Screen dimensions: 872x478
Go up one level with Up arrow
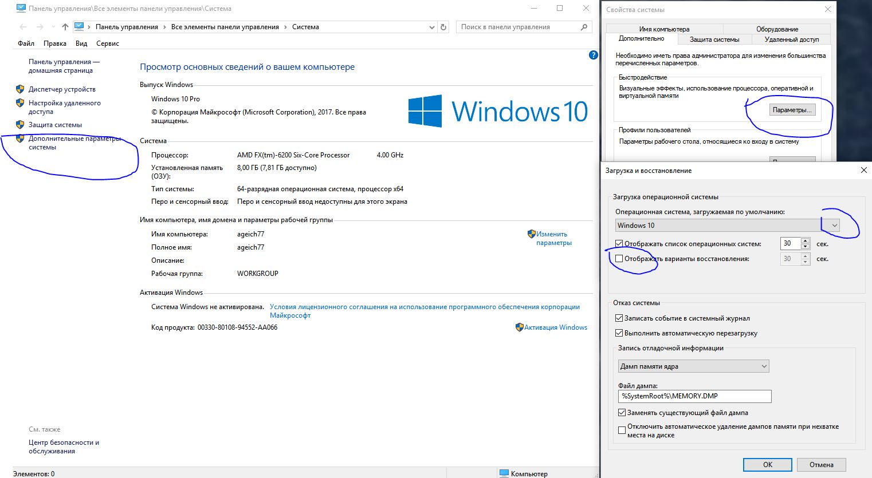pyautogui.click(x=65, y=27)
